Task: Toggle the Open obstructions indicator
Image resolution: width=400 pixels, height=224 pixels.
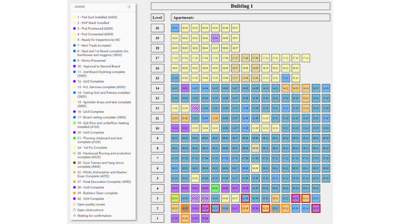Action: coord(75,210)
